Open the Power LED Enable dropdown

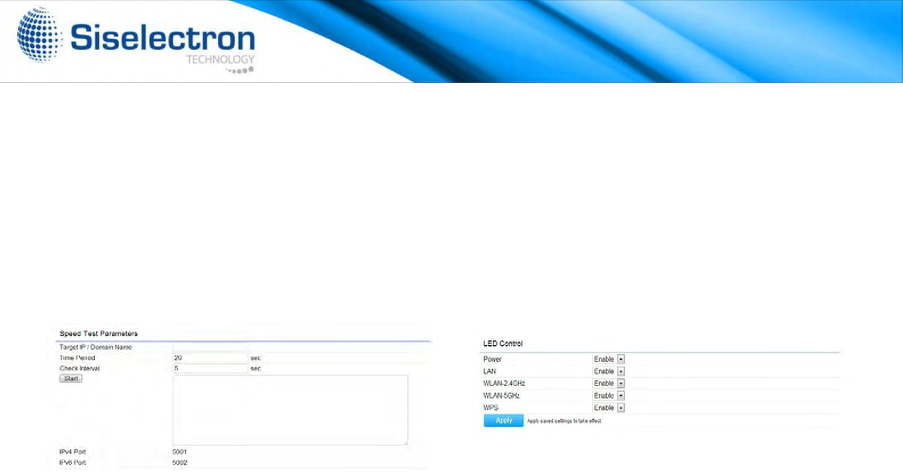609,359
